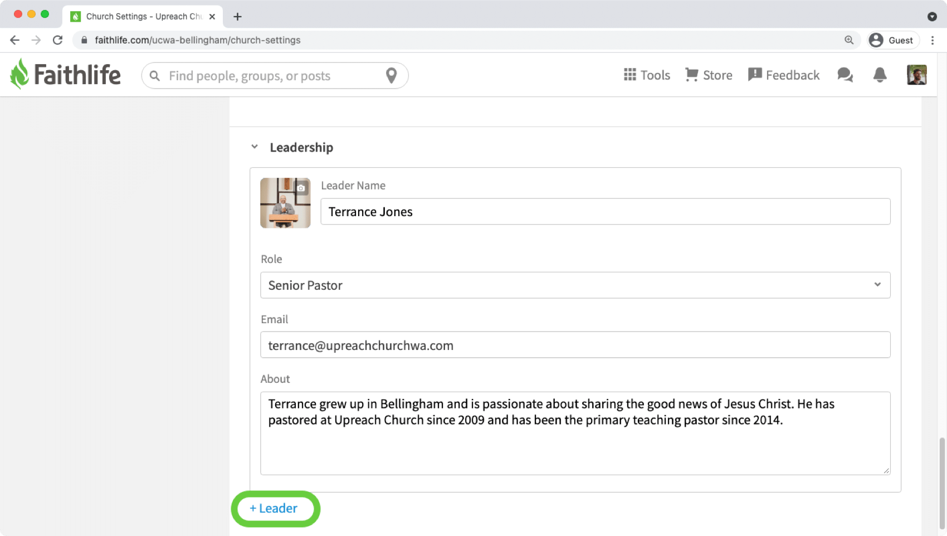Click the Faithlife logo
Viewport: 947px width, 536px height.
click(x=65, y=74)
